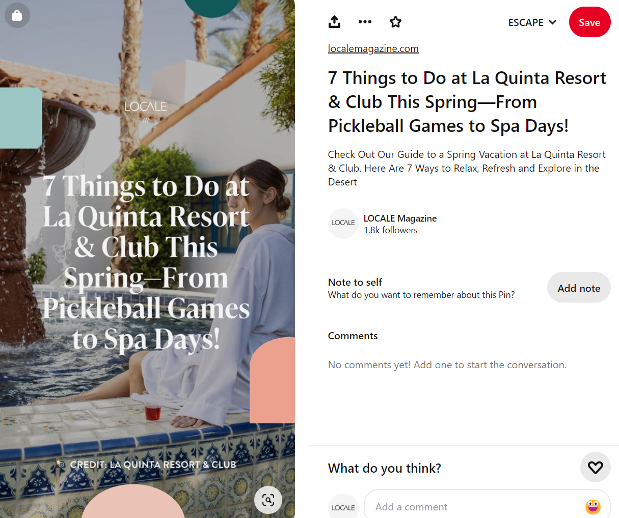Image resolution: width=619 pixels, height=518 pixels.
Task: Click the pin title heading text
Action: coord(467,102)
